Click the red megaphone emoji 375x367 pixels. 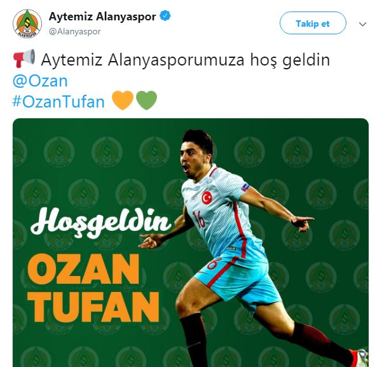pyautogui.click(x=24, y=58)
